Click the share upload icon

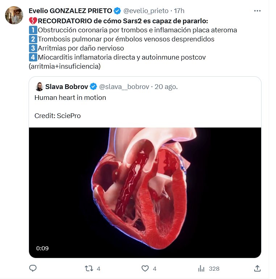257,268
